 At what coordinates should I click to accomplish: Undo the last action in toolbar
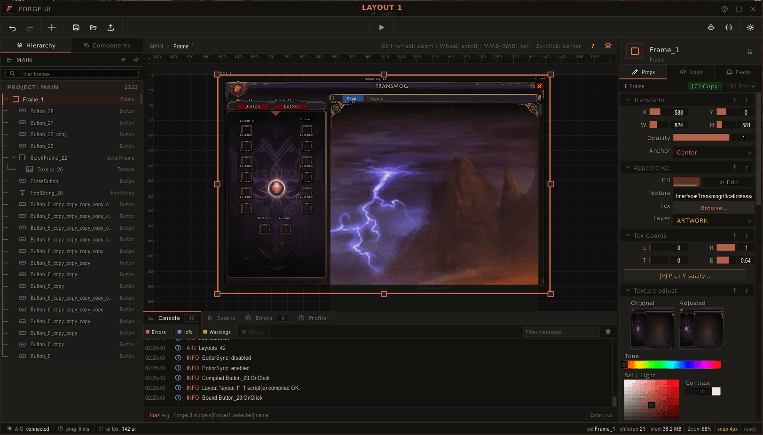pos(13,28)
